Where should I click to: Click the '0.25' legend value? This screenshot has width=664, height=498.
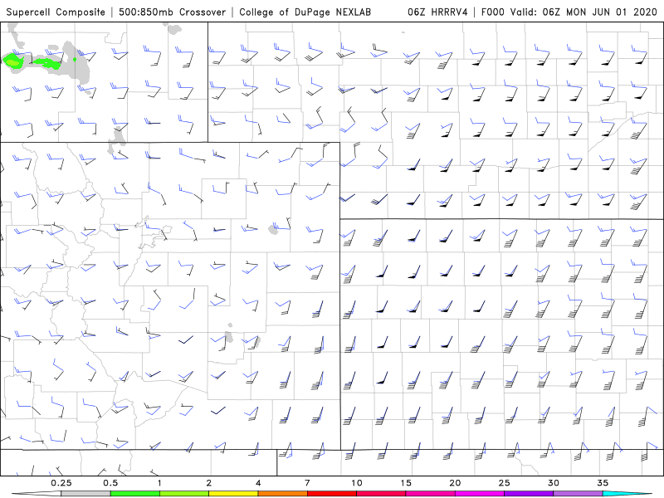(61, 483)
